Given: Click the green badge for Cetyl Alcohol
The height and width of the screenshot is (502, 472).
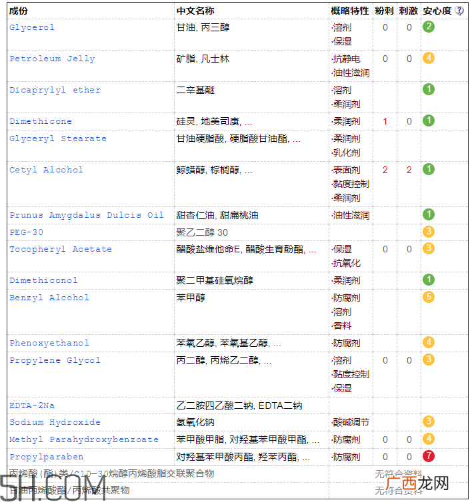Looking at the screenshot, I should pos(429,169).
